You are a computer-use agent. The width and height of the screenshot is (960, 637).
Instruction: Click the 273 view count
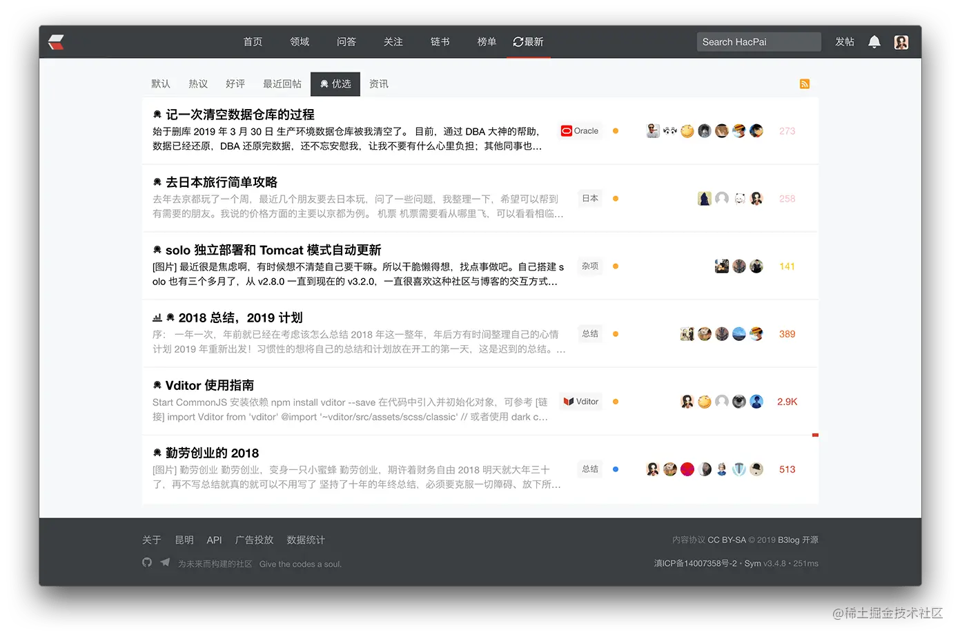787,131
